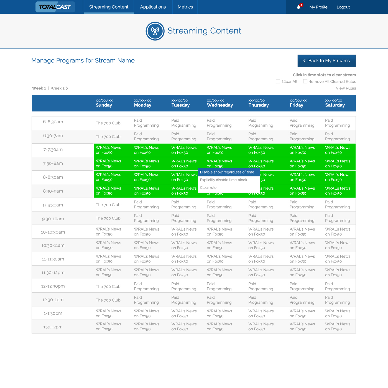Click Saturday 11-11:30am WRAL's News slot

coord(338,259)
